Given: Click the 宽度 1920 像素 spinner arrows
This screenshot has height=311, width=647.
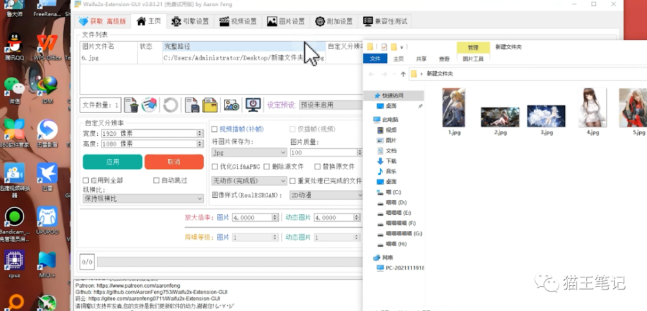Looking at the screenshot, I should point(200,134).
